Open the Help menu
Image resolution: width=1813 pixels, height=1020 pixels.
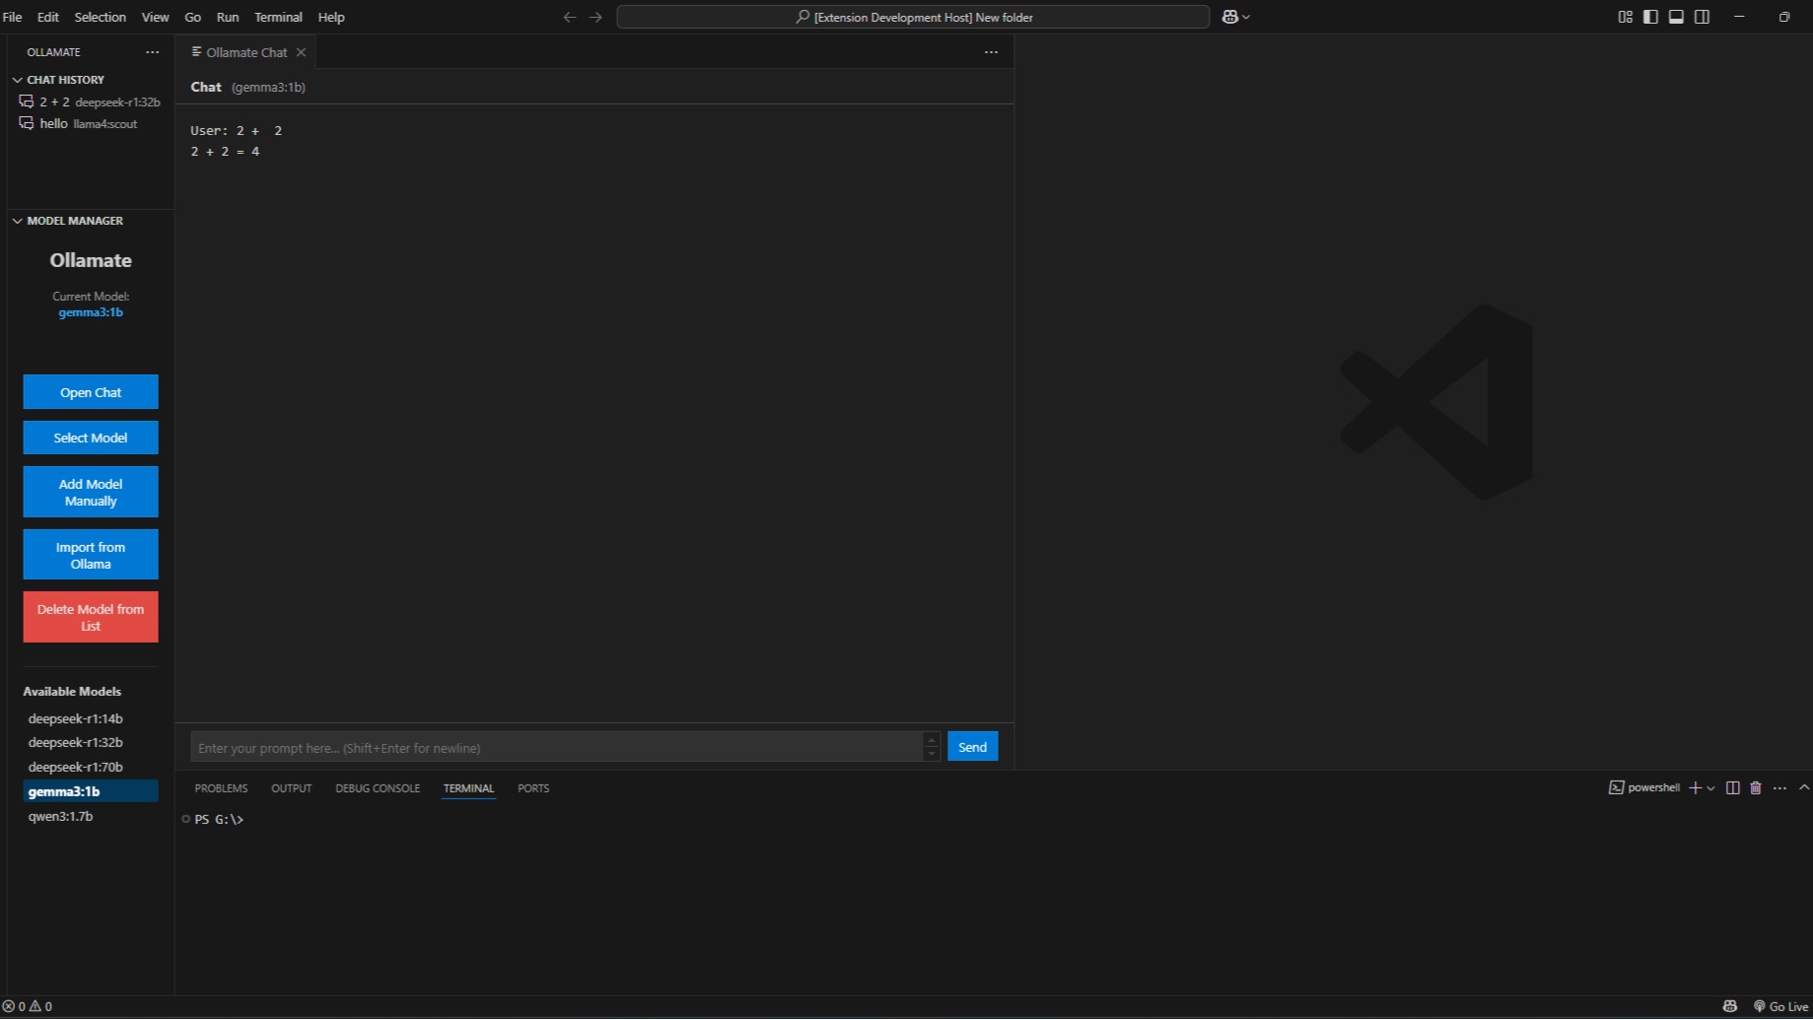tap(331, 17)
